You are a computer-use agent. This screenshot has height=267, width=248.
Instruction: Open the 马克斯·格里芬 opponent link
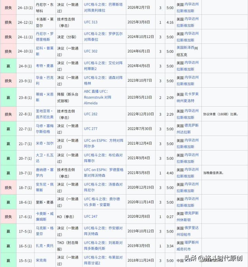click(x=44, y=231)
